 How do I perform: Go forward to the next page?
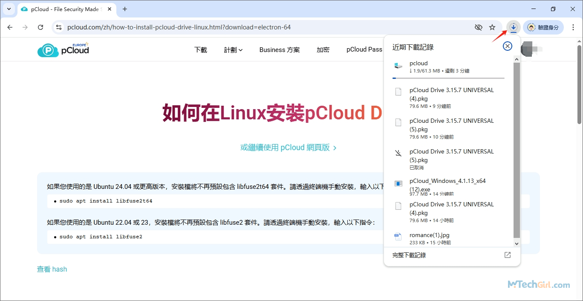tap(25, 27)
